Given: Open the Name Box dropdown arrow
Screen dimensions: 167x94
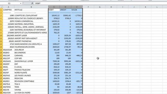Looking at the screenshot, I should coord(21,3).
